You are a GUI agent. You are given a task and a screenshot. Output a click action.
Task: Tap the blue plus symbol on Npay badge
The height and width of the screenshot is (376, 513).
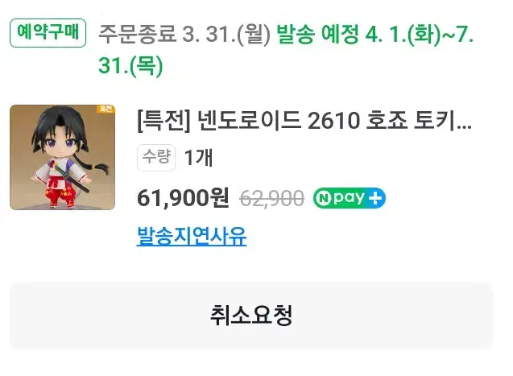375,198
